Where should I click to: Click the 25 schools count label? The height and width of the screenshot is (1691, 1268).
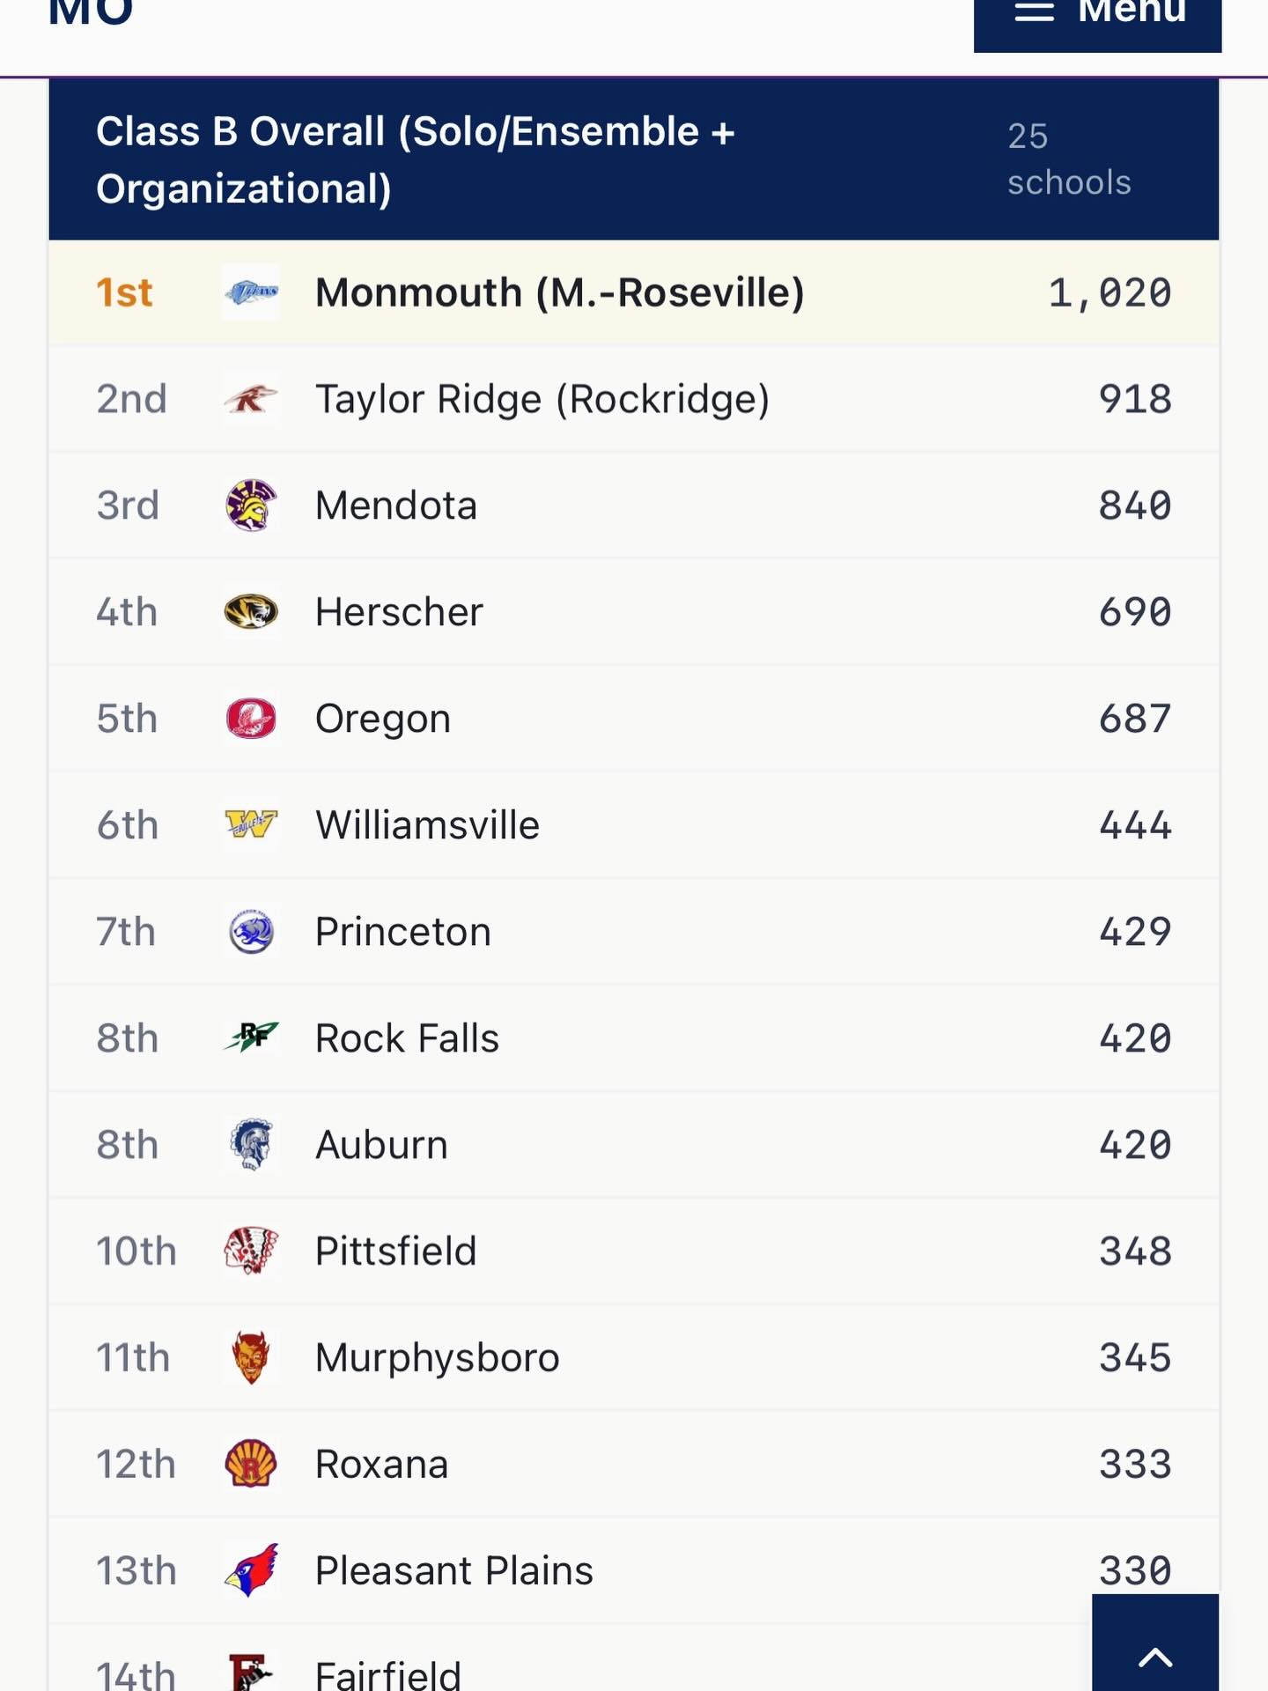[x=1068, y=159]
